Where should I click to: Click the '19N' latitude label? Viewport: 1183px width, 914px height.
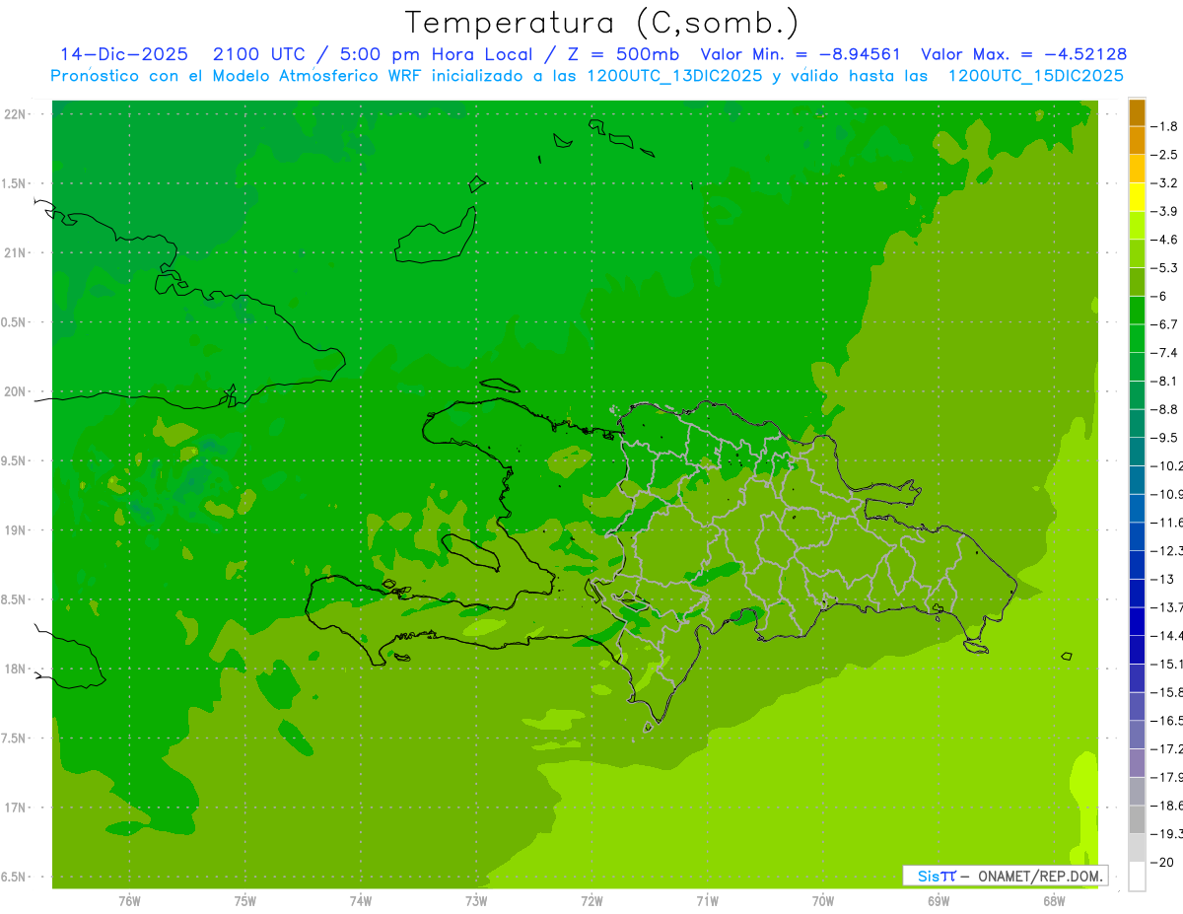[14, 530]
